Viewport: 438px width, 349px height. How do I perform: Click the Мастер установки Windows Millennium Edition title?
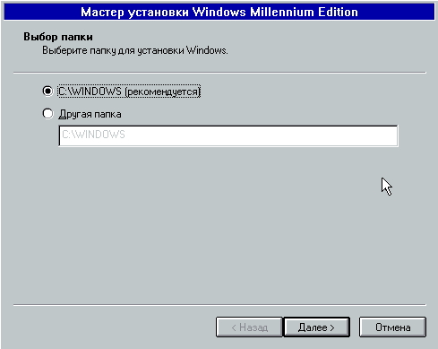219,12
